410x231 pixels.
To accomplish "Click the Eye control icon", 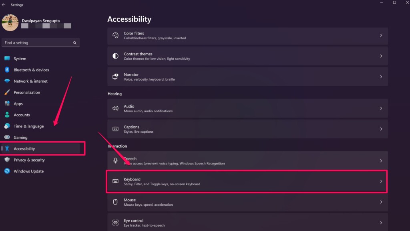I will 115,223.
